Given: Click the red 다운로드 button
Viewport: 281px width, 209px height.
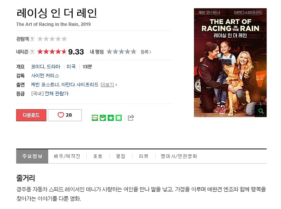Looking at the screenshot, I should 31,115.
